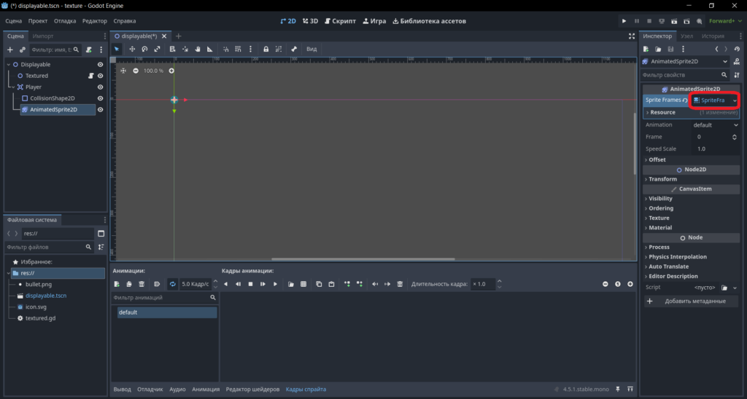Open the Вид view menu button
Image resolution: width=747 pixels, height=399 pixels.
[311, 49]
